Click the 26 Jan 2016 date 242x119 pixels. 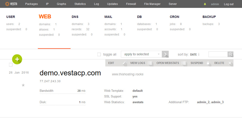pos(19,73)
